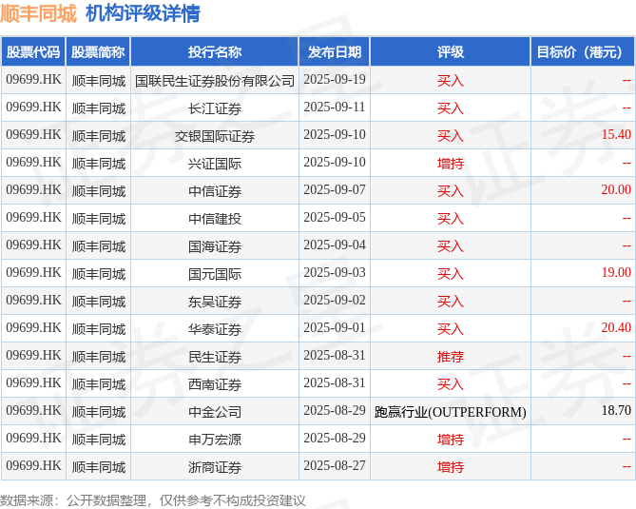Screen dimensions: 636x509
Task: Click the 评级 column header
Action: tap(451, 51)
